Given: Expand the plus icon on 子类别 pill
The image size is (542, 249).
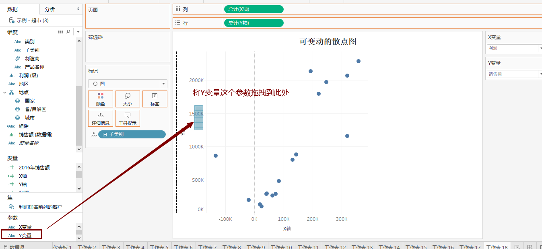Looking at the screenshot, I should [x=105, y=134].
